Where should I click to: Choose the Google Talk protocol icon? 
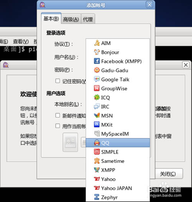tap(97, 79)
